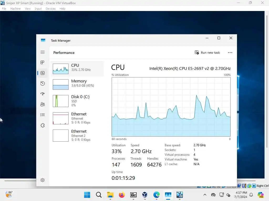The height and width of the screenshot is (201, 269).
Task: Open the VirtualBox Machine menu
Action: [15, 9]
